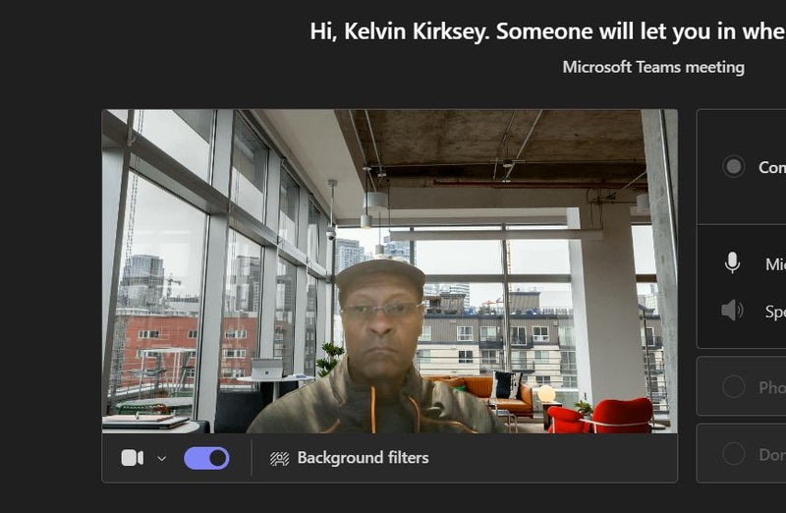Screen dimensions: 786x513
Task: Click the Background filters icon
Action: (x=279, y=458)
